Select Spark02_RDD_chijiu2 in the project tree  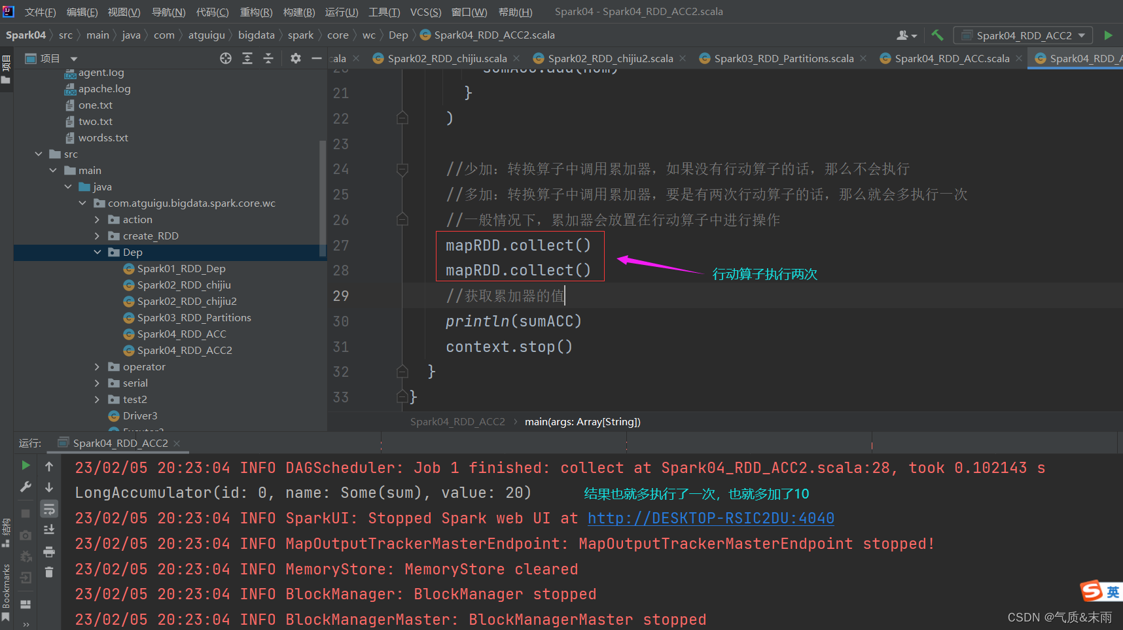click(x=187, y=301)
